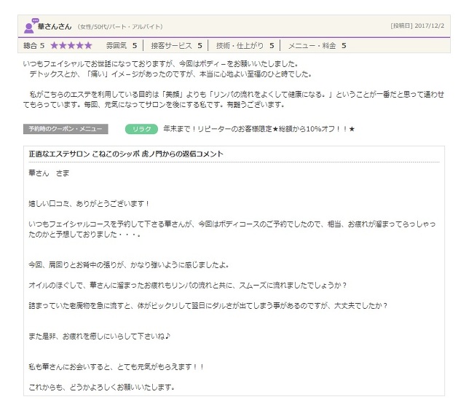Click the 総合 5 overall score
Screen dimensions: 466x405
(34, 45)
